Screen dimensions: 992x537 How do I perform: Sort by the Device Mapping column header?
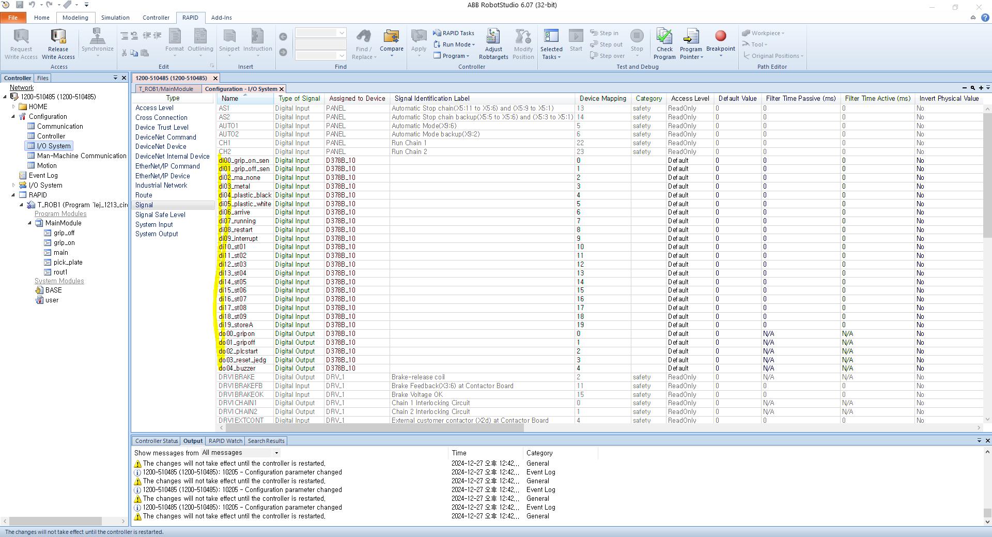coord(602,99)
